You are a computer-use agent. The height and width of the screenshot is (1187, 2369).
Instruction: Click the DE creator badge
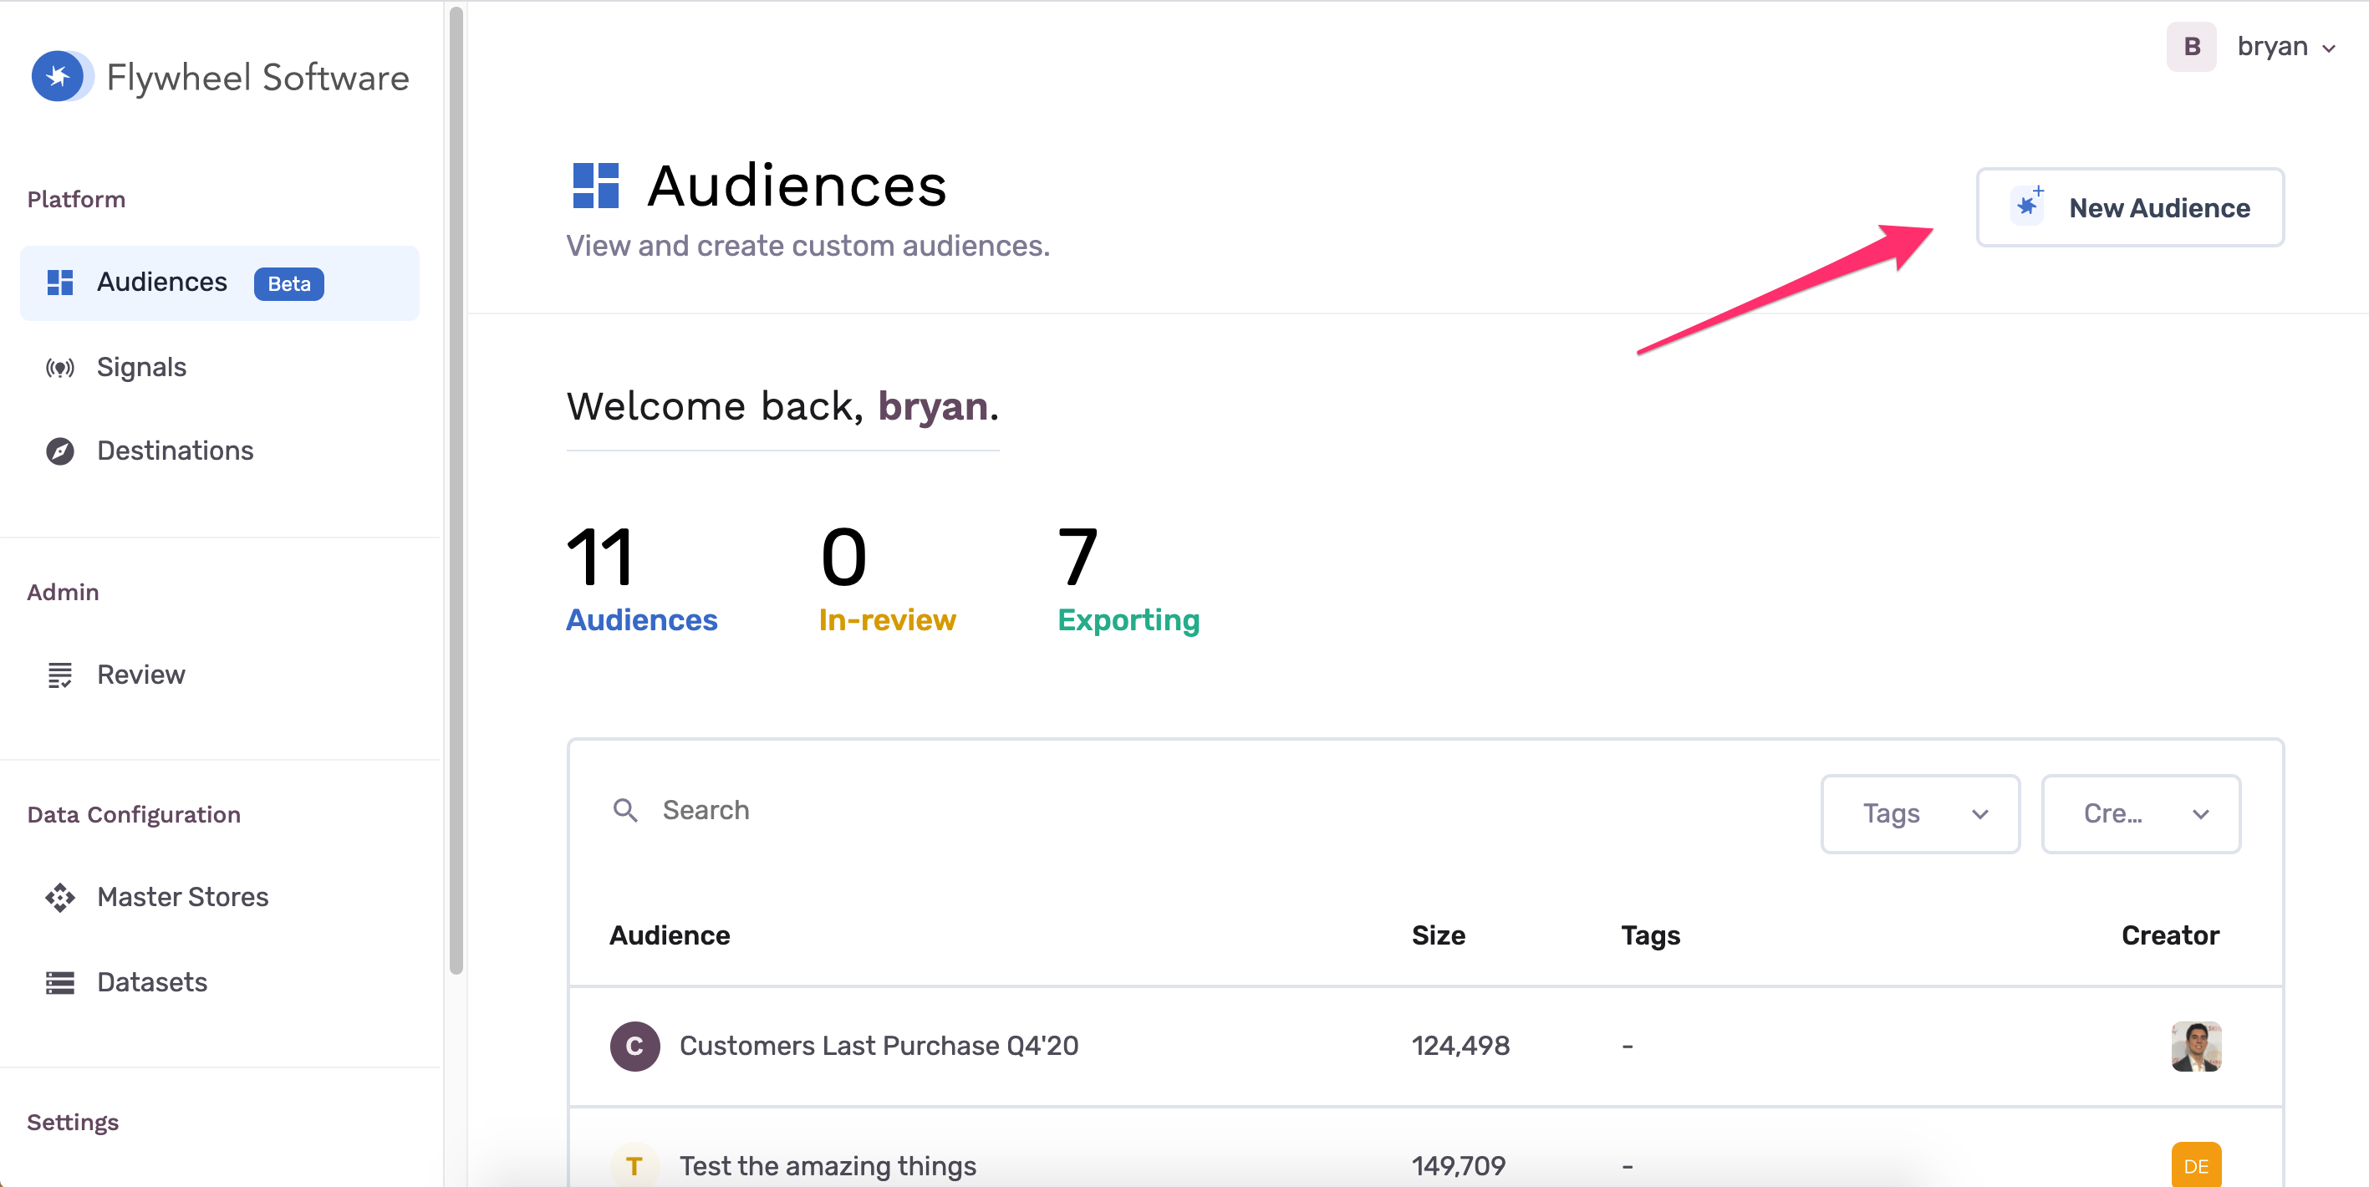pyautogui.click(x=2196, y=1165)
